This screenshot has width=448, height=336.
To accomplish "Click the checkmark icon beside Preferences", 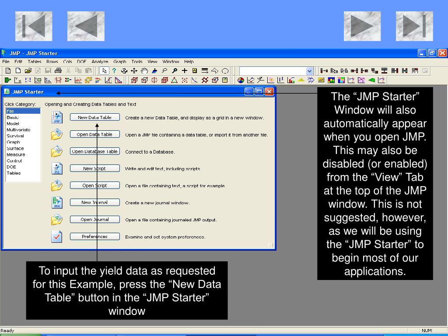I will click(56, 236).
